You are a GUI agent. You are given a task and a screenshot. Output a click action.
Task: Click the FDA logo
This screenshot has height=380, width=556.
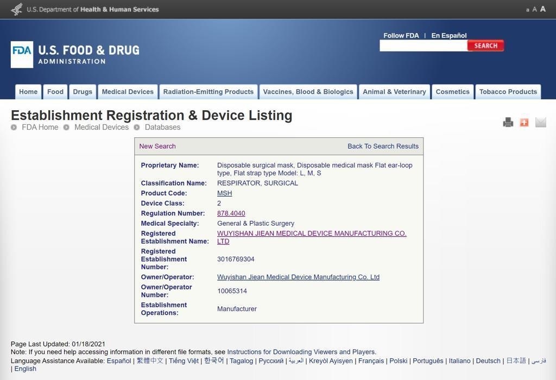pyautogui.click(x=22, y=54)
